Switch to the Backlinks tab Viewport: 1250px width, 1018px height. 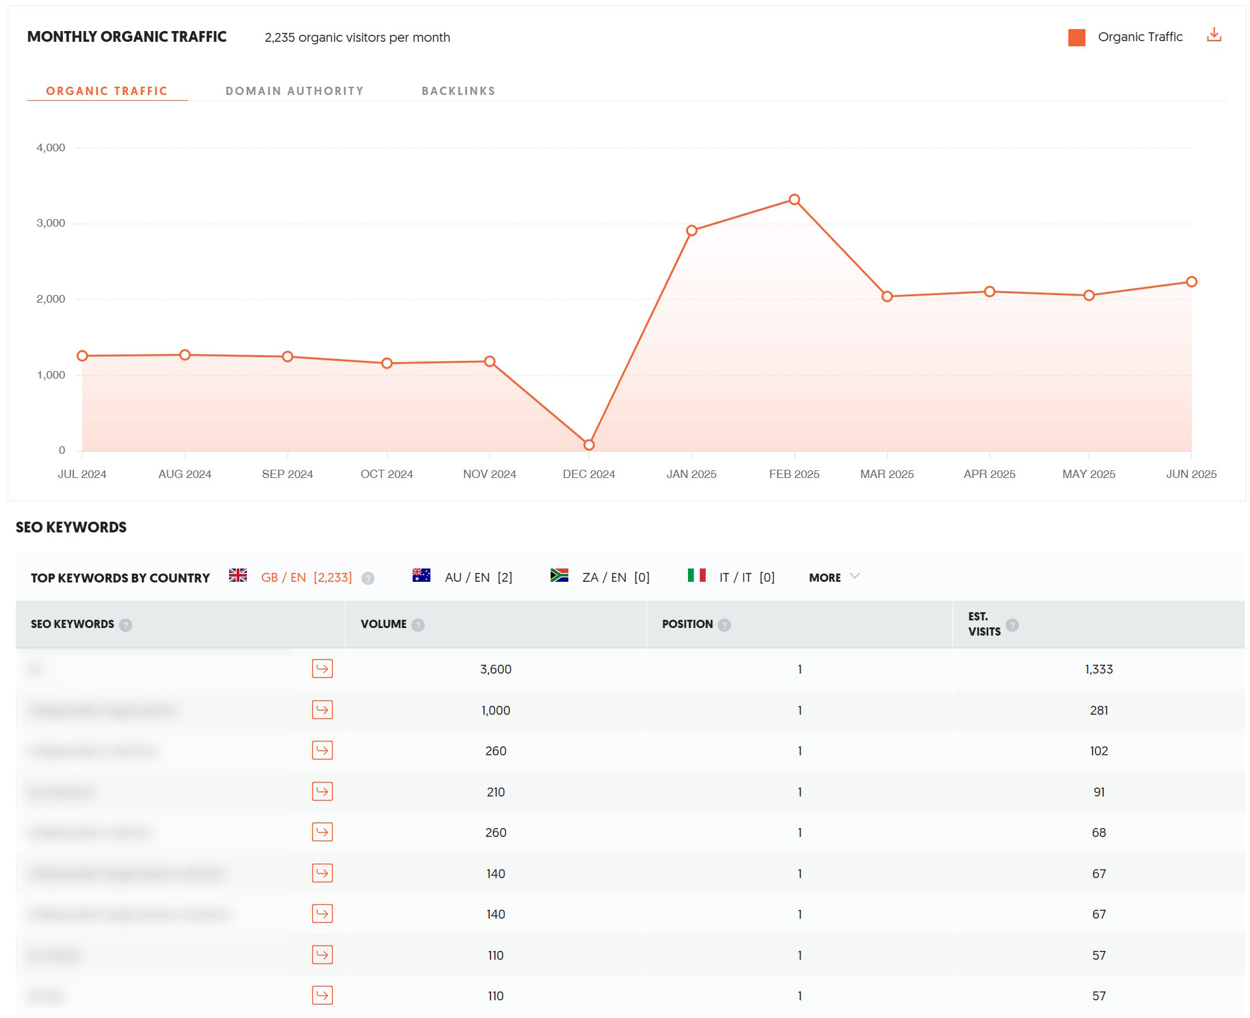pos(458,91)
